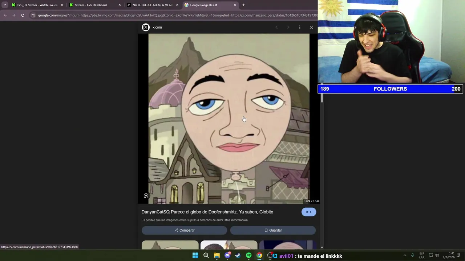Open the ESP LAA language switcher
The height and width of the screenshot is (261, 465).
422,256
